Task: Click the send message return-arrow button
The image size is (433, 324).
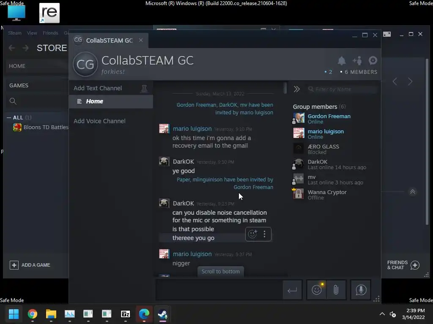Action: 292,290
